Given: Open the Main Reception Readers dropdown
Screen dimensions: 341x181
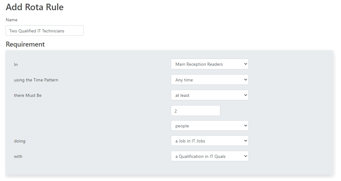Looking at the screenshot, I should (x=210, y=64).
